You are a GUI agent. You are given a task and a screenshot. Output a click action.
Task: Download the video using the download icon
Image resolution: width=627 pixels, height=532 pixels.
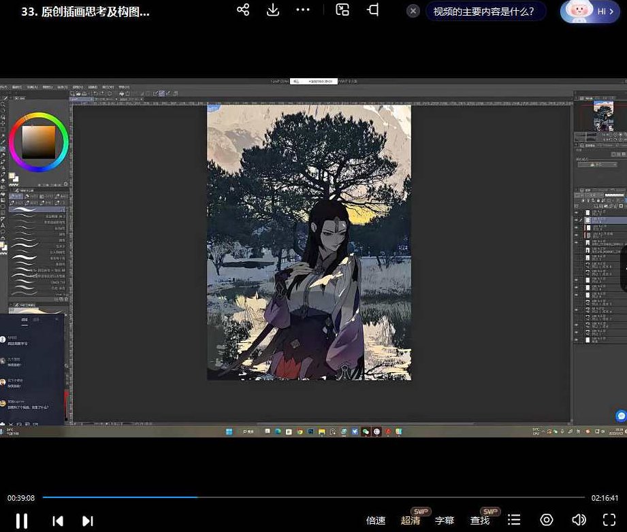[x=273, y=10]
